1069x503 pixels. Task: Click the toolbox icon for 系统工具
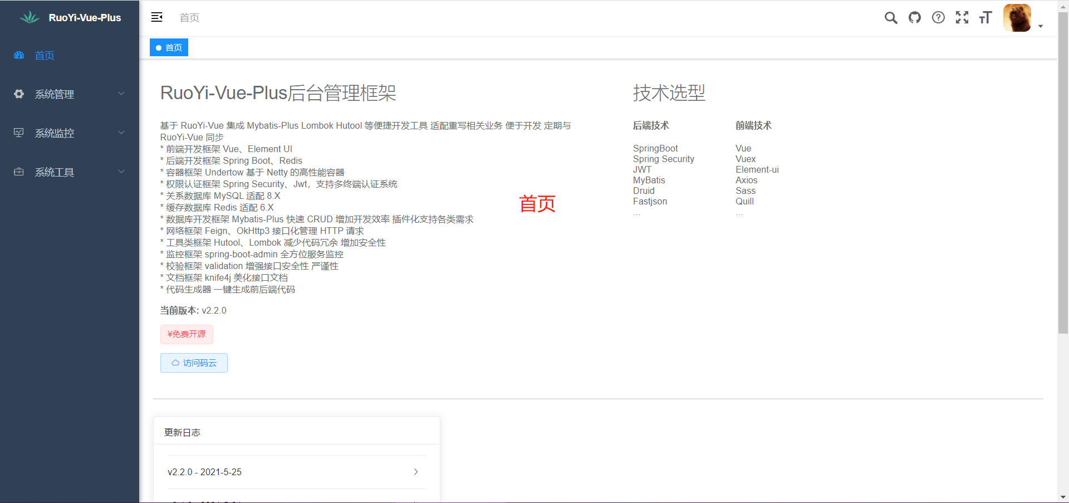(x=19, y=172)
